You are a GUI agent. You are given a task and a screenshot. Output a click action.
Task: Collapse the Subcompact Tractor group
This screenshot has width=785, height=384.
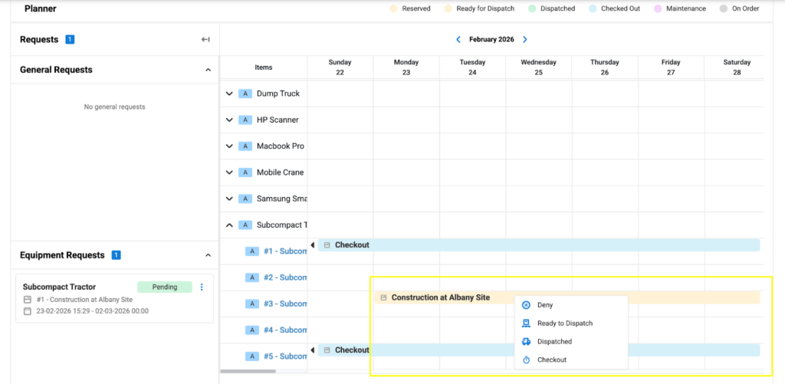coord(228,225)
